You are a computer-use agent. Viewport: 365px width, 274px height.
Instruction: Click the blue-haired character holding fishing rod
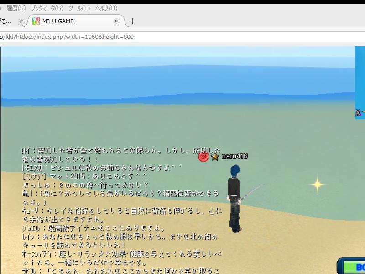[x=235, y=196]
